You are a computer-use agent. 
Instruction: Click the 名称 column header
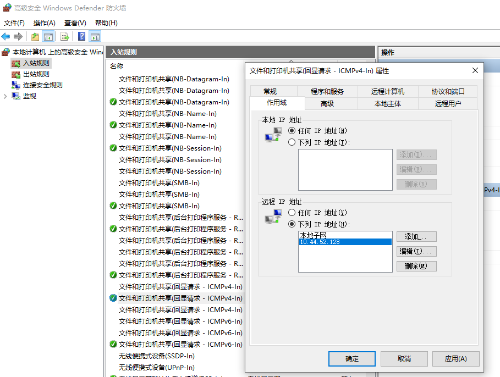(117, 66)
